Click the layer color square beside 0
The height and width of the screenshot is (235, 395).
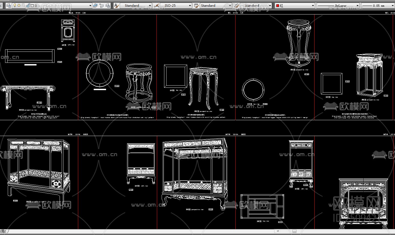tap(32, 6)
